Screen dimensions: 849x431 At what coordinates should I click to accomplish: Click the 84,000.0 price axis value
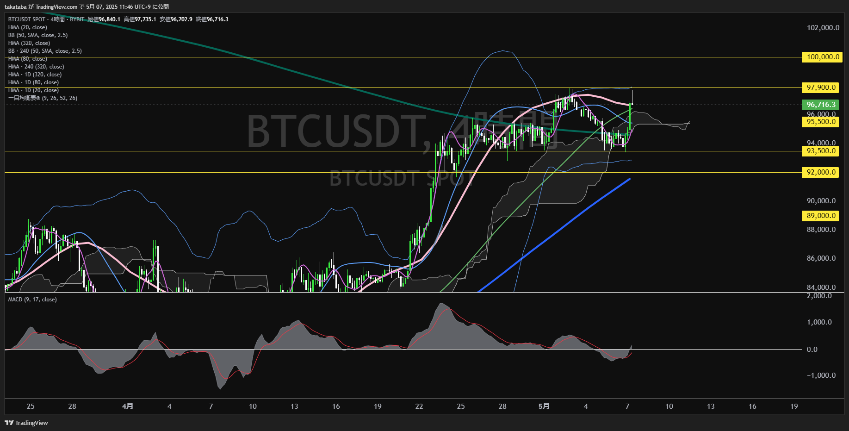pyautogui.click(x=821, y=287)
